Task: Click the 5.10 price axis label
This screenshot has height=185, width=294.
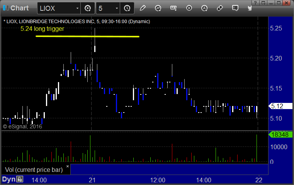Action: click(x=276, y=118)
